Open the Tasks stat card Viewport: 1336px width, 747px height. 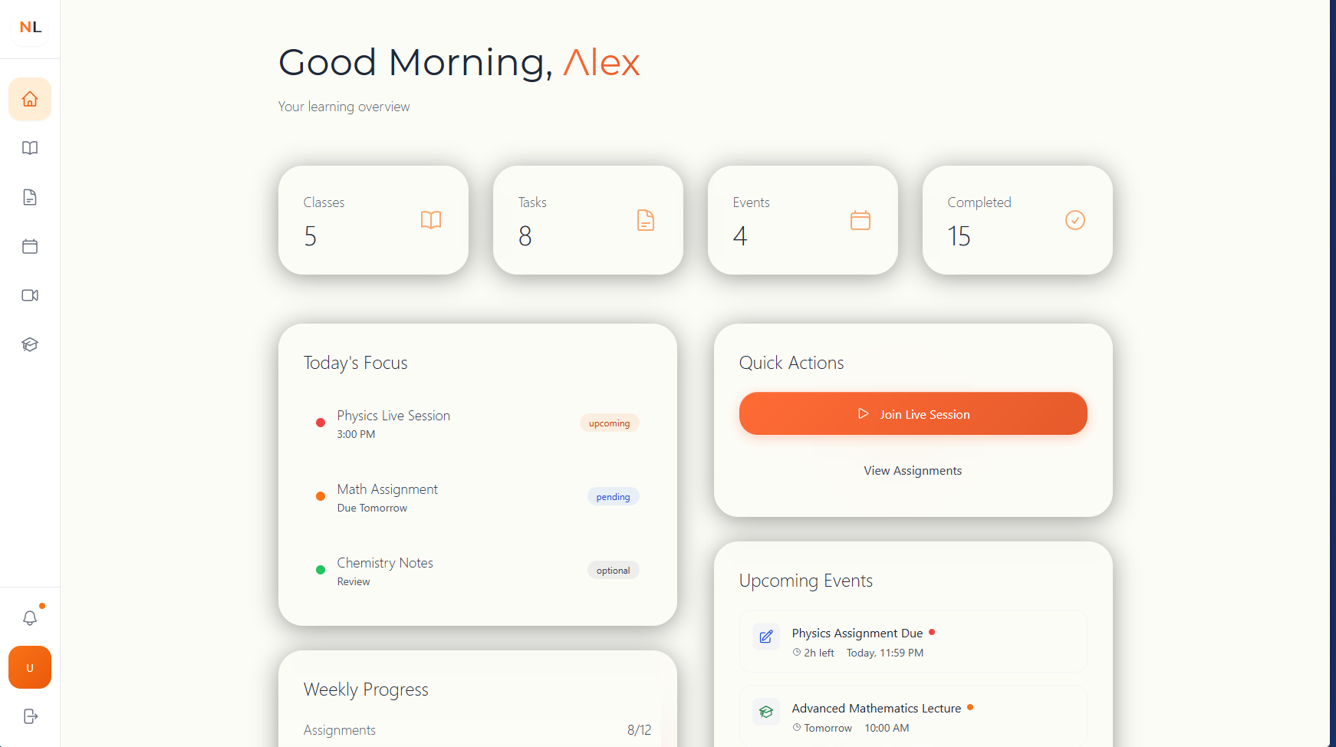[588, 220]
